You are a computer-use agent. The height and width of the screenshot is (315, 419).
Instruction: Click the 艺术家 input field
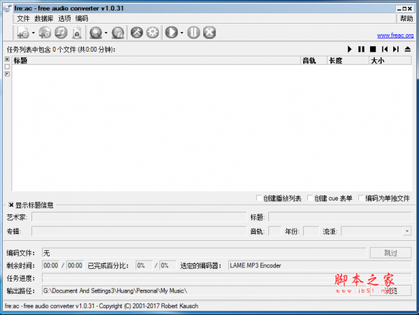coord(139,217)
